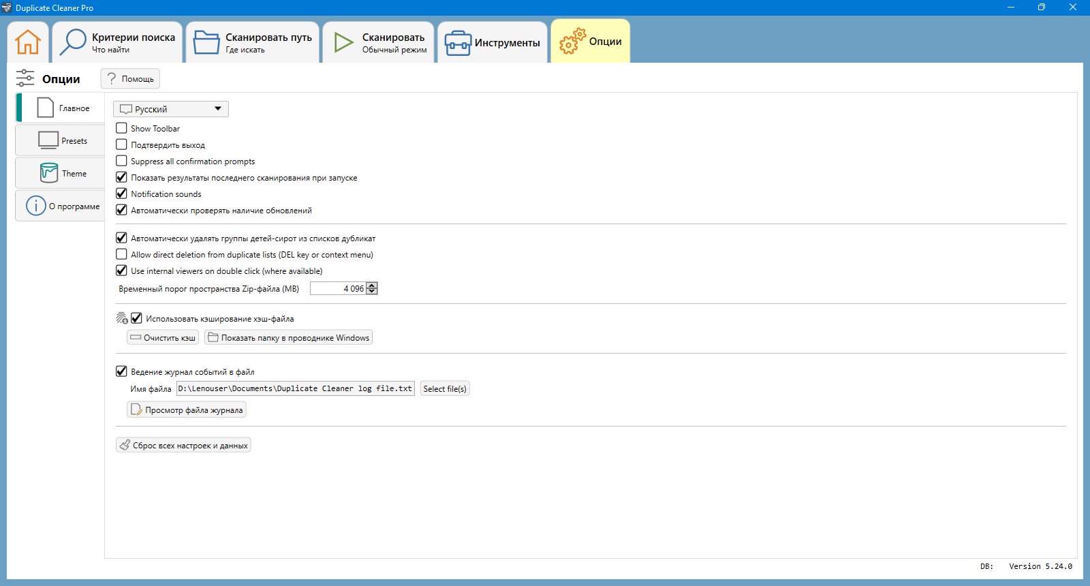
Task: Select the Опции tab
Action: click(591, 41)
